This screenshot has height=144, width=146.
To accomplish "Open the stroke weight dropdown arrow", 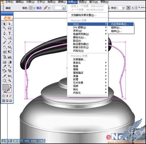I will coord(64,8).
